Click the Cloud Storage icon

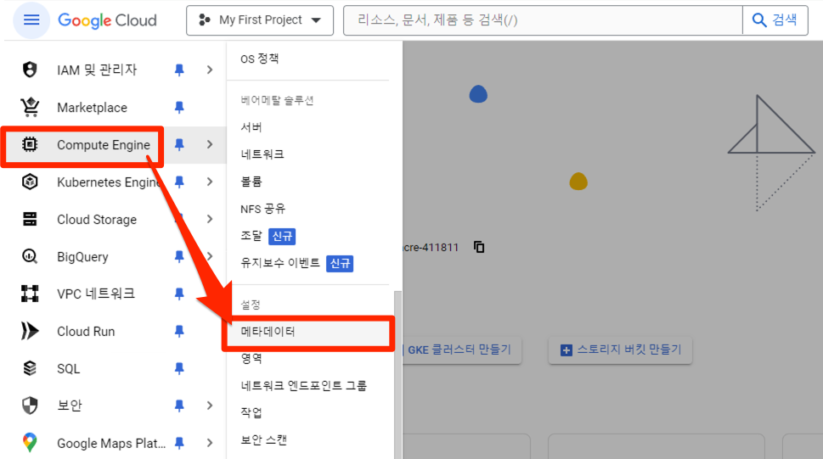[30, 219]
